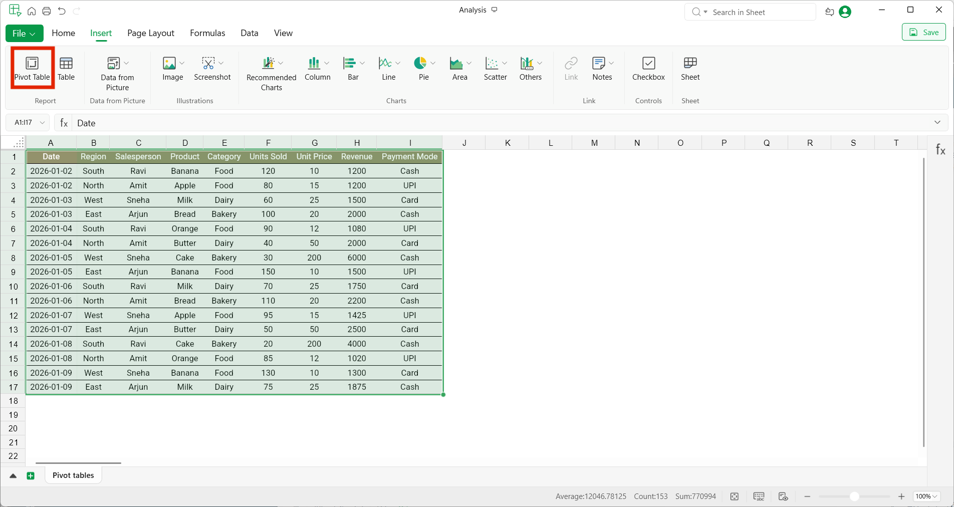Expand the formula bar chevron

pos(937,123)
